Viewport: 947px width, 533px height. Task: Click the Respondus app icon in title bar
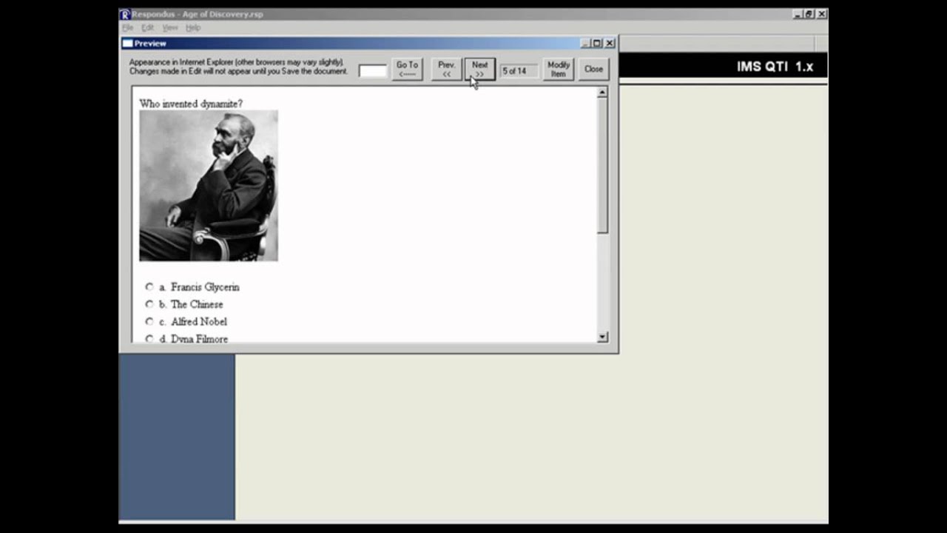pos(125,14)
